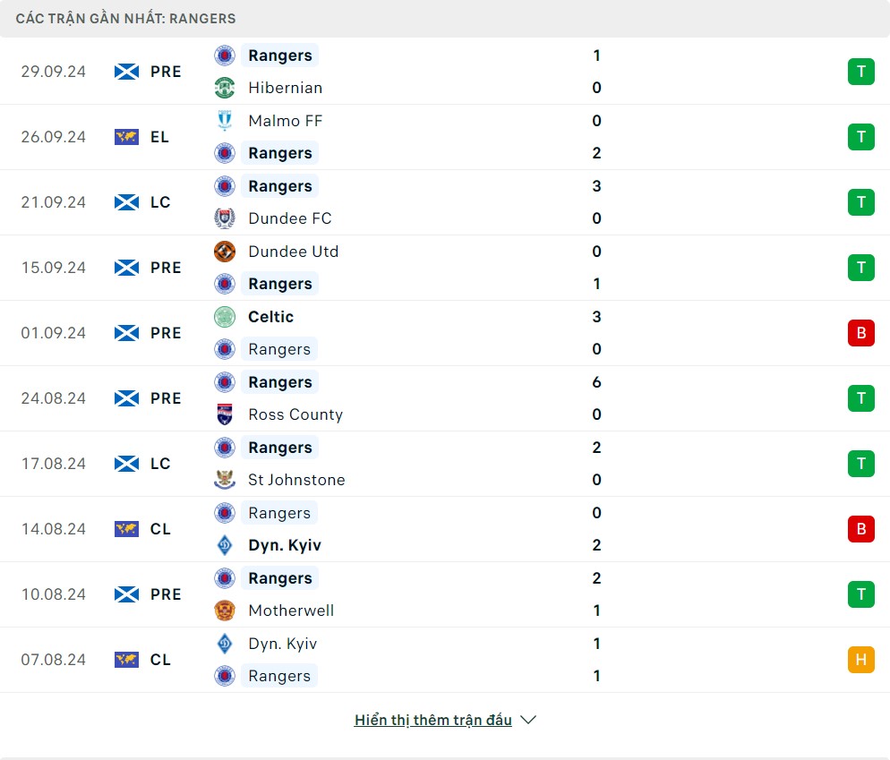
Task: Click the Scotland flag on 29.09.24 row
Action: (127, 72)
